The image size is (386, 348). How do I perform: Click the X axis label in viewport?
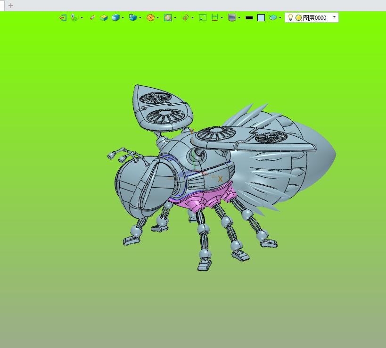pyautogui.click(x=220, y=179)
